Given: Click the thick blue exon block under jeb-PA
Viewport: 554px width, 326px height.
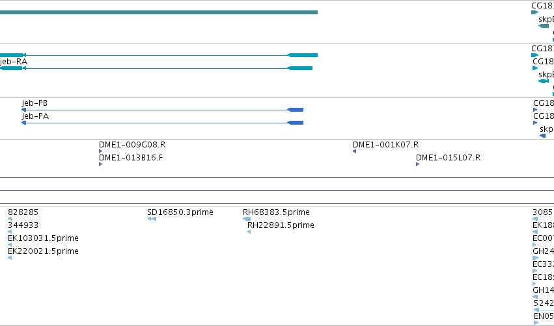Looking at the screenshot, I should pyautogui.click(x=296, y=123).
